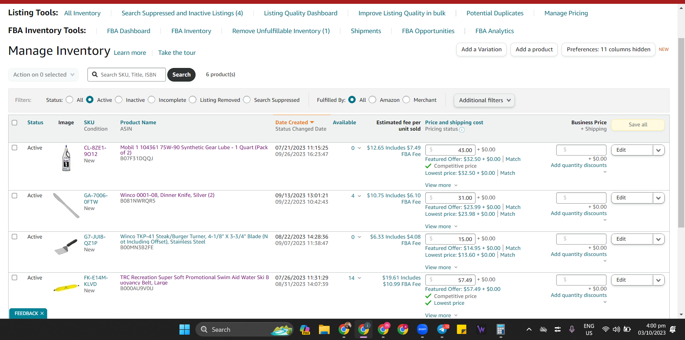This screenshot has width=685, height=340.
Task: Filter Fulfilled By Amazon radio button
Action: pyautogui.click(x=372, y=100)
